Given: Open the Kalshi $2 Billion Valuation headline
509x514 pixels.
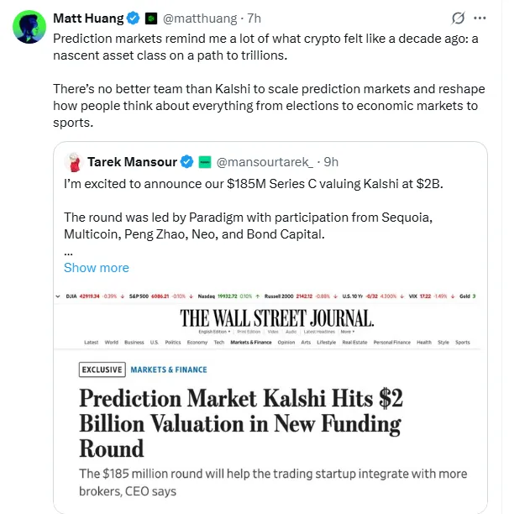Looking at the screenshot, I should [239, 422].
